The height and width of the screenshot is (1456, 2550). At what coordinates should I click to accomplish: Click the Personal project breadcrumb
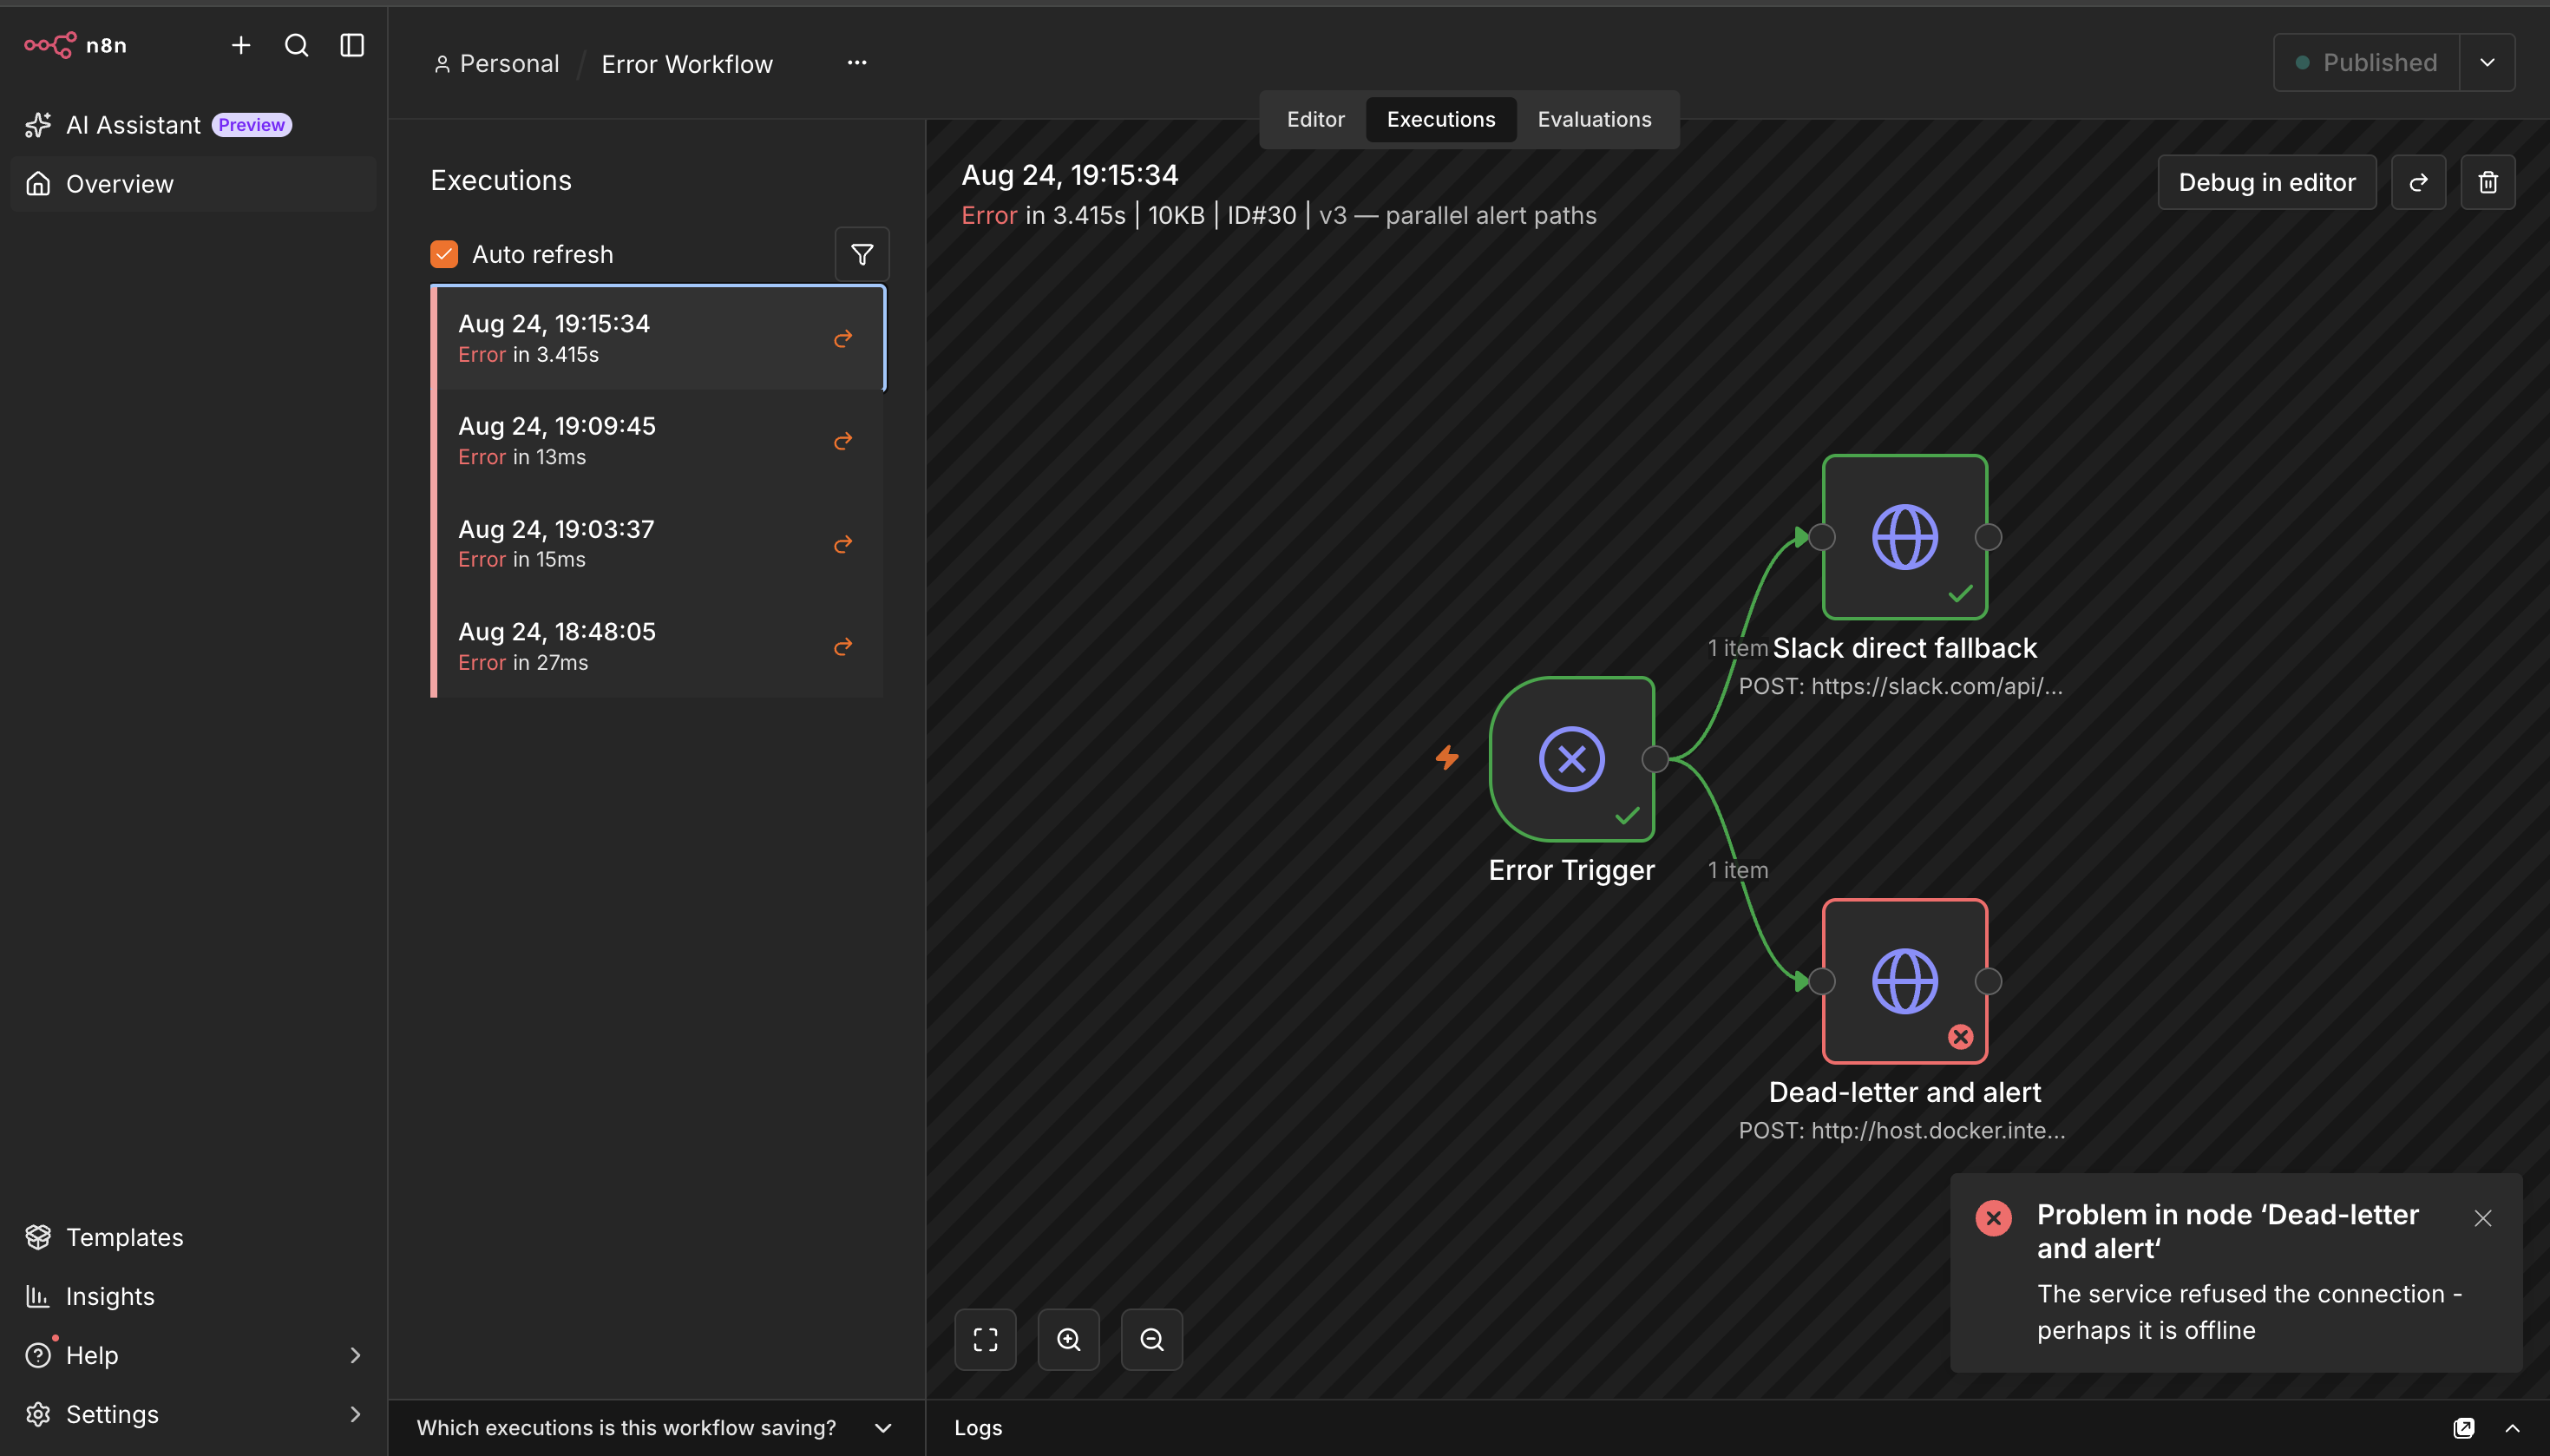click(x=497, y=64)
